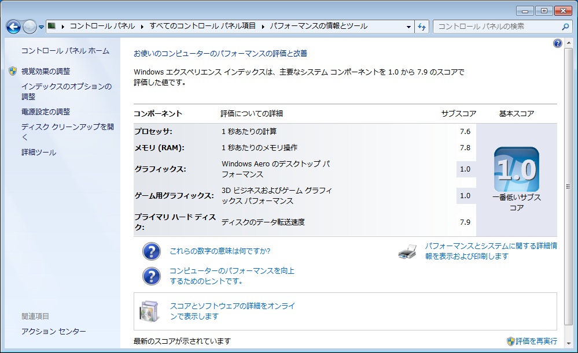Open help with blue question icon

coord(558,43)
